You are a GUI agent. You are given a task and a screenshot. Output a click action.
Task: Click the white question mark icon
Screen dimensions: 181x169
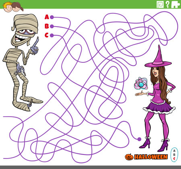tap(167, 4)
